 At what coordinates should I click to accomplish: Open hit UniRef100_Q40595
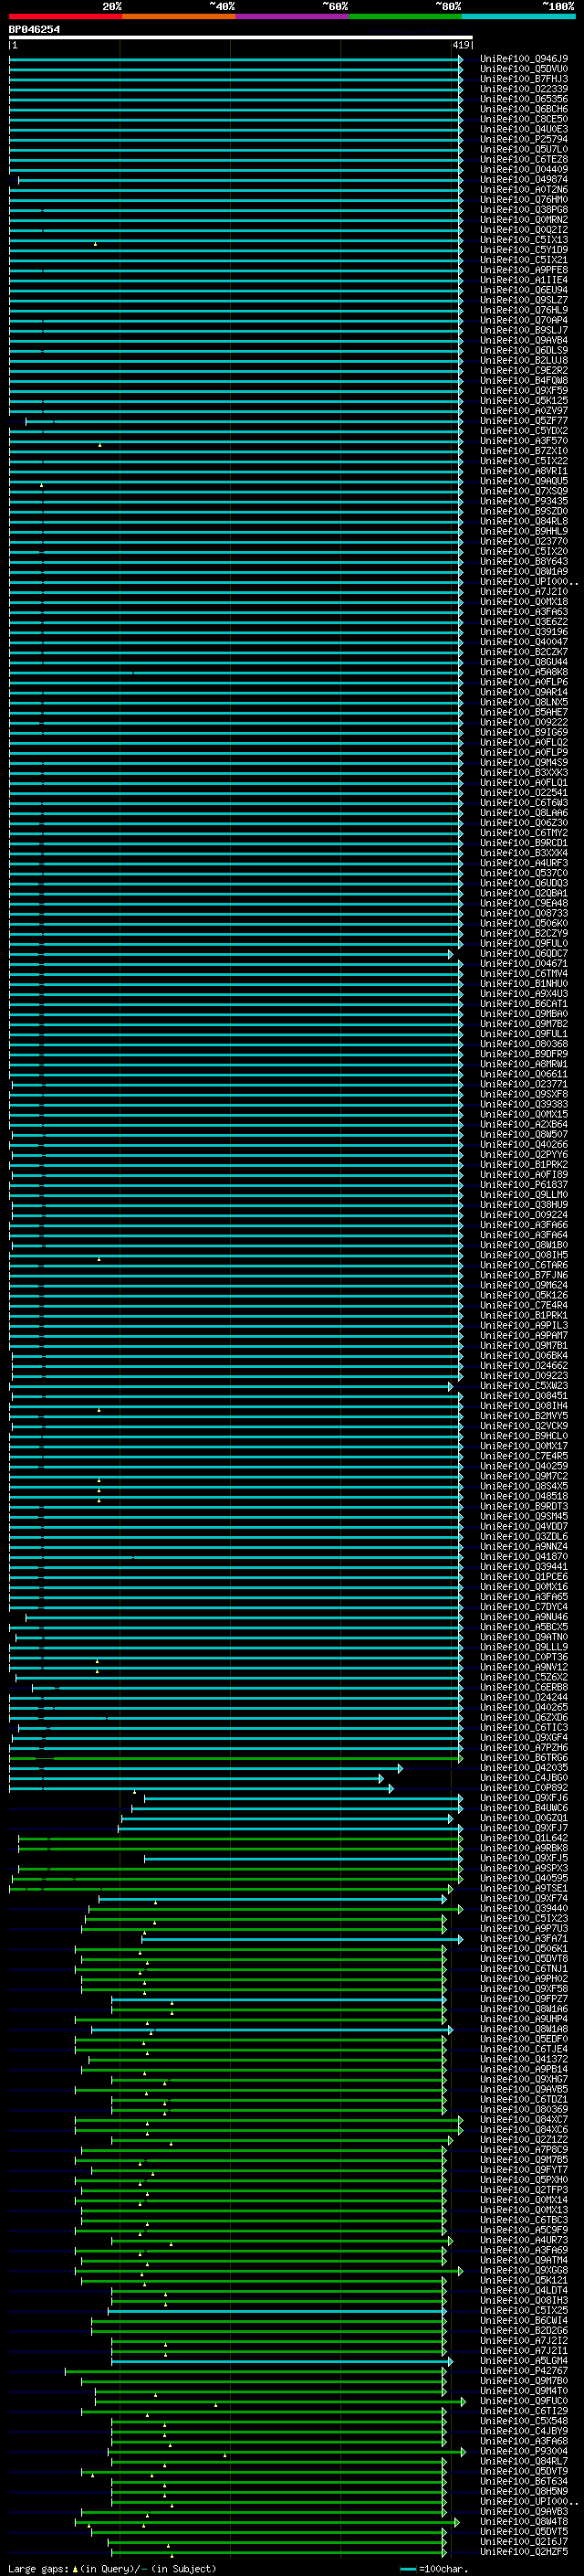(523, 1878)
